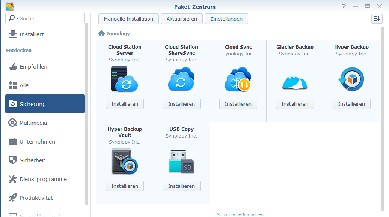The width and height of the screenshot is (389, 217).
Task: Click the Hyper Backup Vault title text
Action: pos(125,132)
